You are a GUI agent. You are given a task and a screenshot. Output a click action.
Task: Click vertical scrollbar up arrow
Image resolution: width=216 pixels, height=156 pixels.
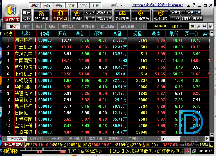pos(212,32)
